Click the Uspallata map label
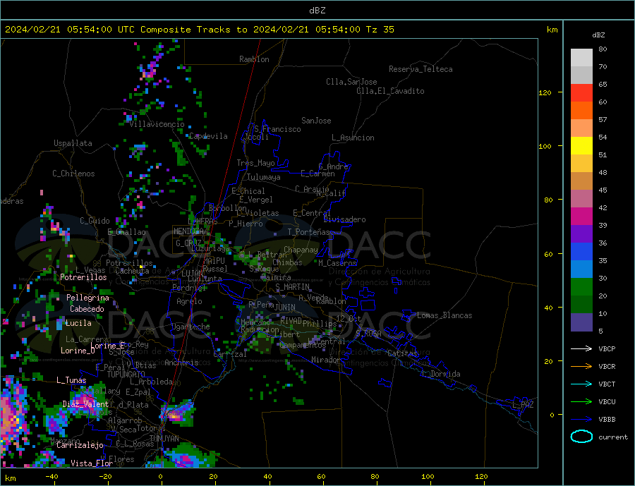Image resolution: width=635 pixels, height=486 pixels. (73, 143)
